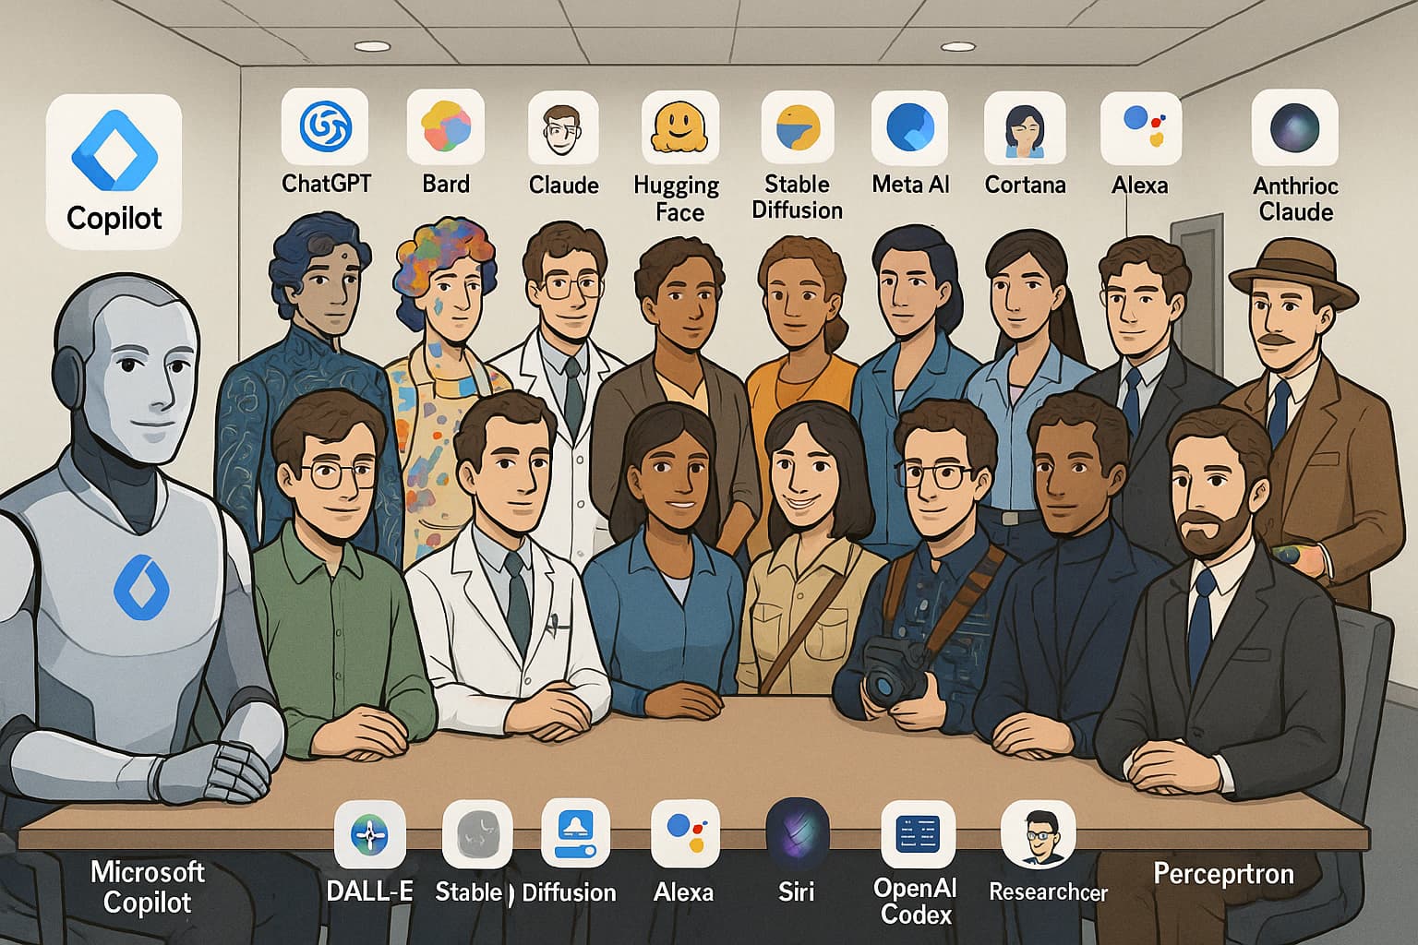Select the blue Meta AI icon
1418x945 pixels.
click(909, 129)
